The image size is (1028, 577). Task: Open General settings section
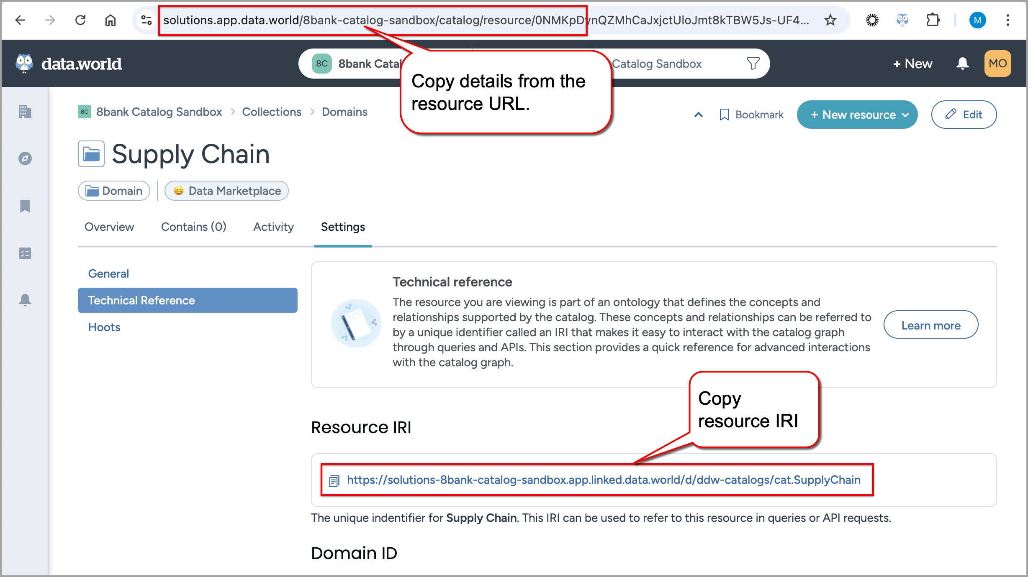click(x=108, y=273)
